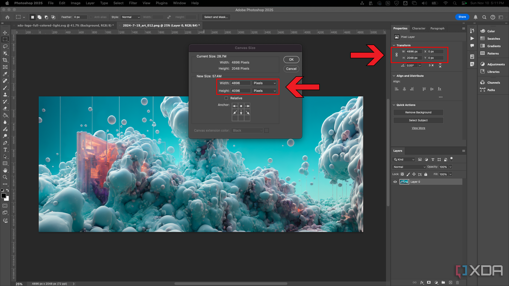Viewport: 509px width, 286px height.
Task: Select the Healing Brush tool
Action: [5, 81]
